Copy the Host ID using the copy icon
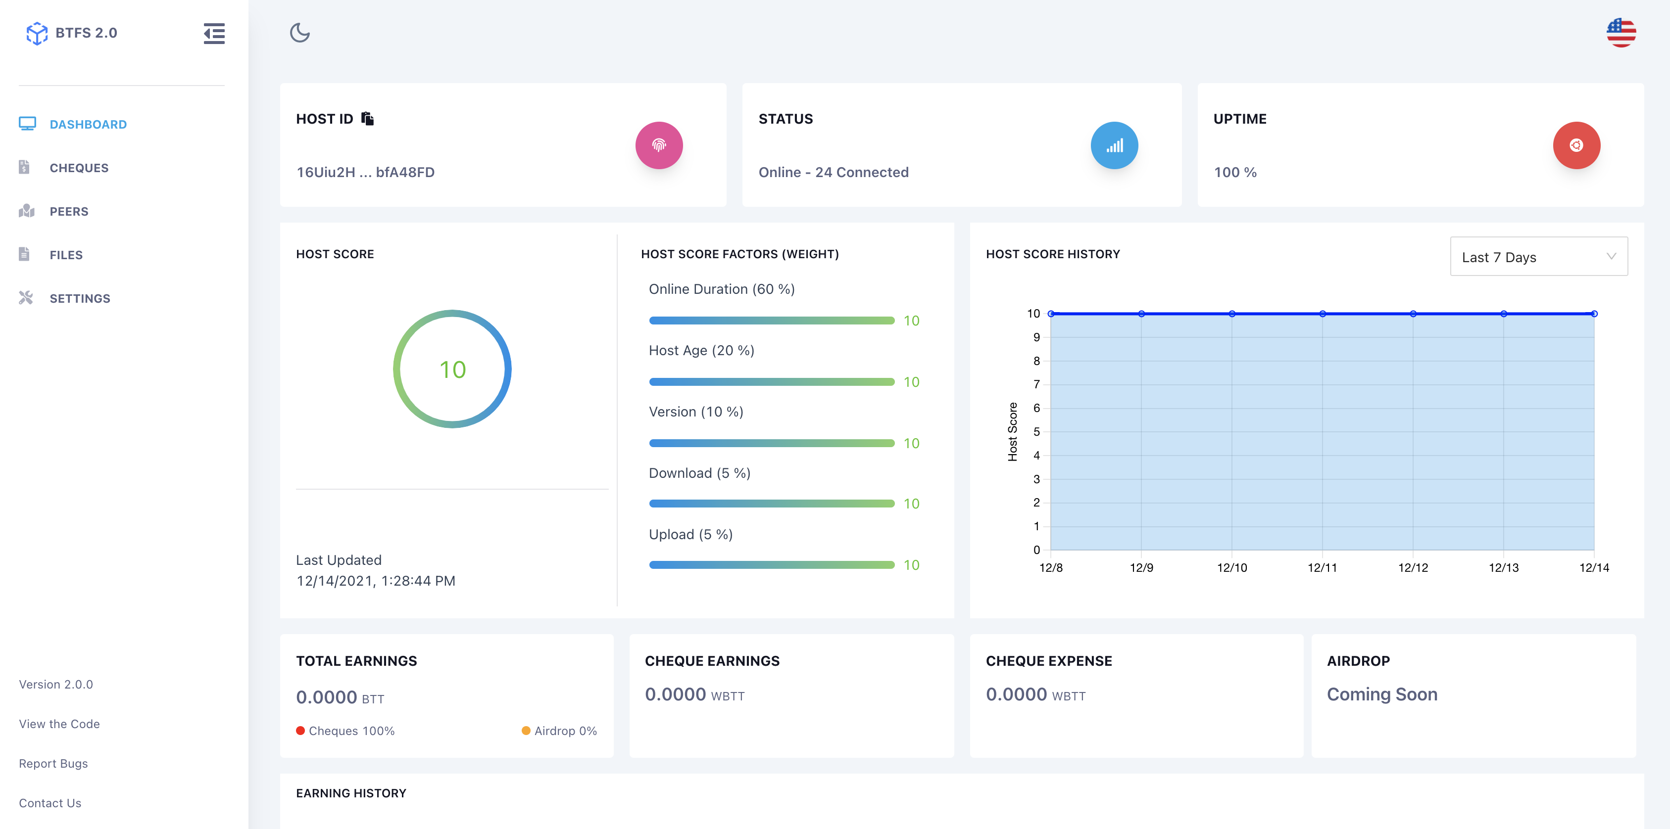The image size is (1670, 829). pos(368,118)
